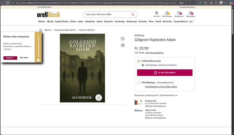Open Vor Ort store locator
This screenshot has height=135, width=234.
coord(156,14)
